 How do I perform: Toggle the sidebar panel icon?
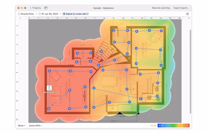pyautogui.click(x=46, y=8)
